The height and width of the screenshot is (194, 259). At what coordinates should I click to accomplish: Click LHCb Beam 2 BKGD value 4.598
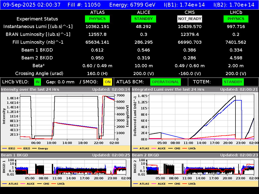coord(236,58)
